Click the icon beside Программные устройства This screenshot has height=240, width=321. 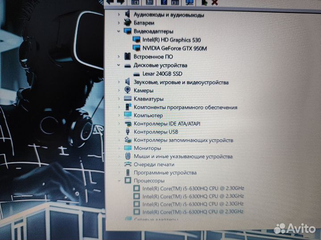(128, 172)
